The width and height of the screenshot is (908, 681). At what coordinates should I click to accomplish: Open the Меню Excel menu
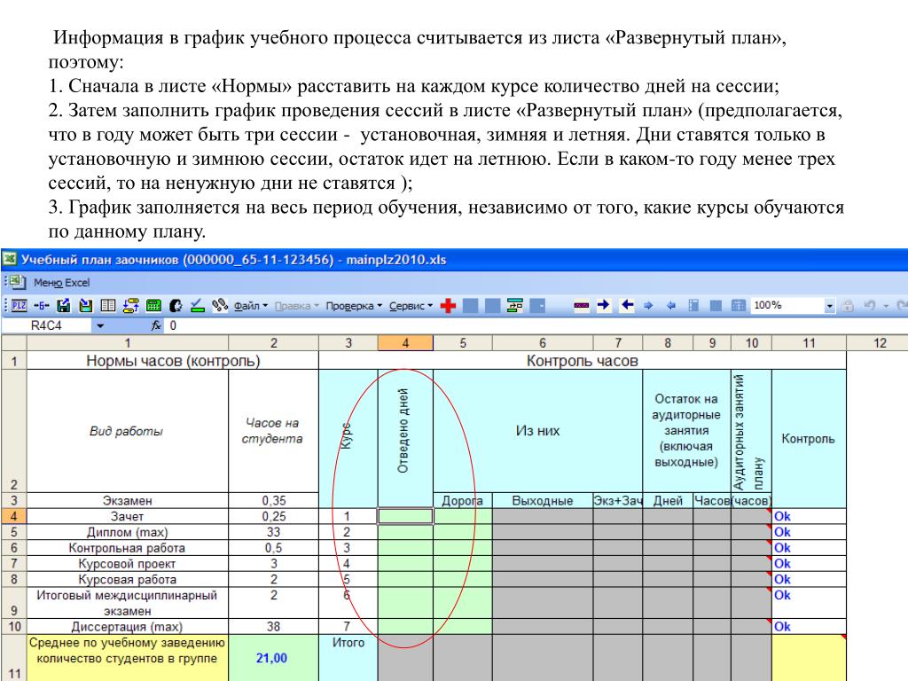point(61,283)
